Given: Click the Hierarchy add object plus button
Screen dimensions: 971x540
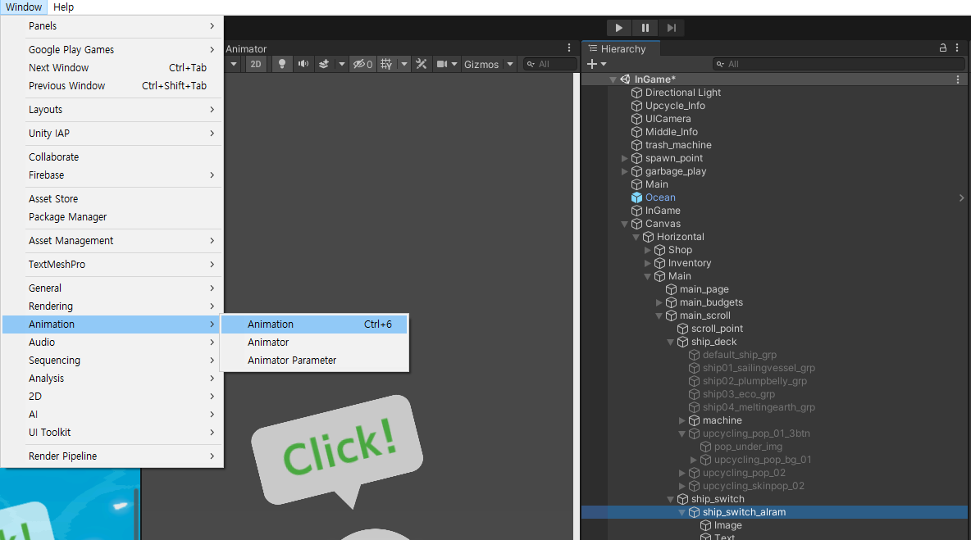Looking at the screenshot, I should click(592, 65).
